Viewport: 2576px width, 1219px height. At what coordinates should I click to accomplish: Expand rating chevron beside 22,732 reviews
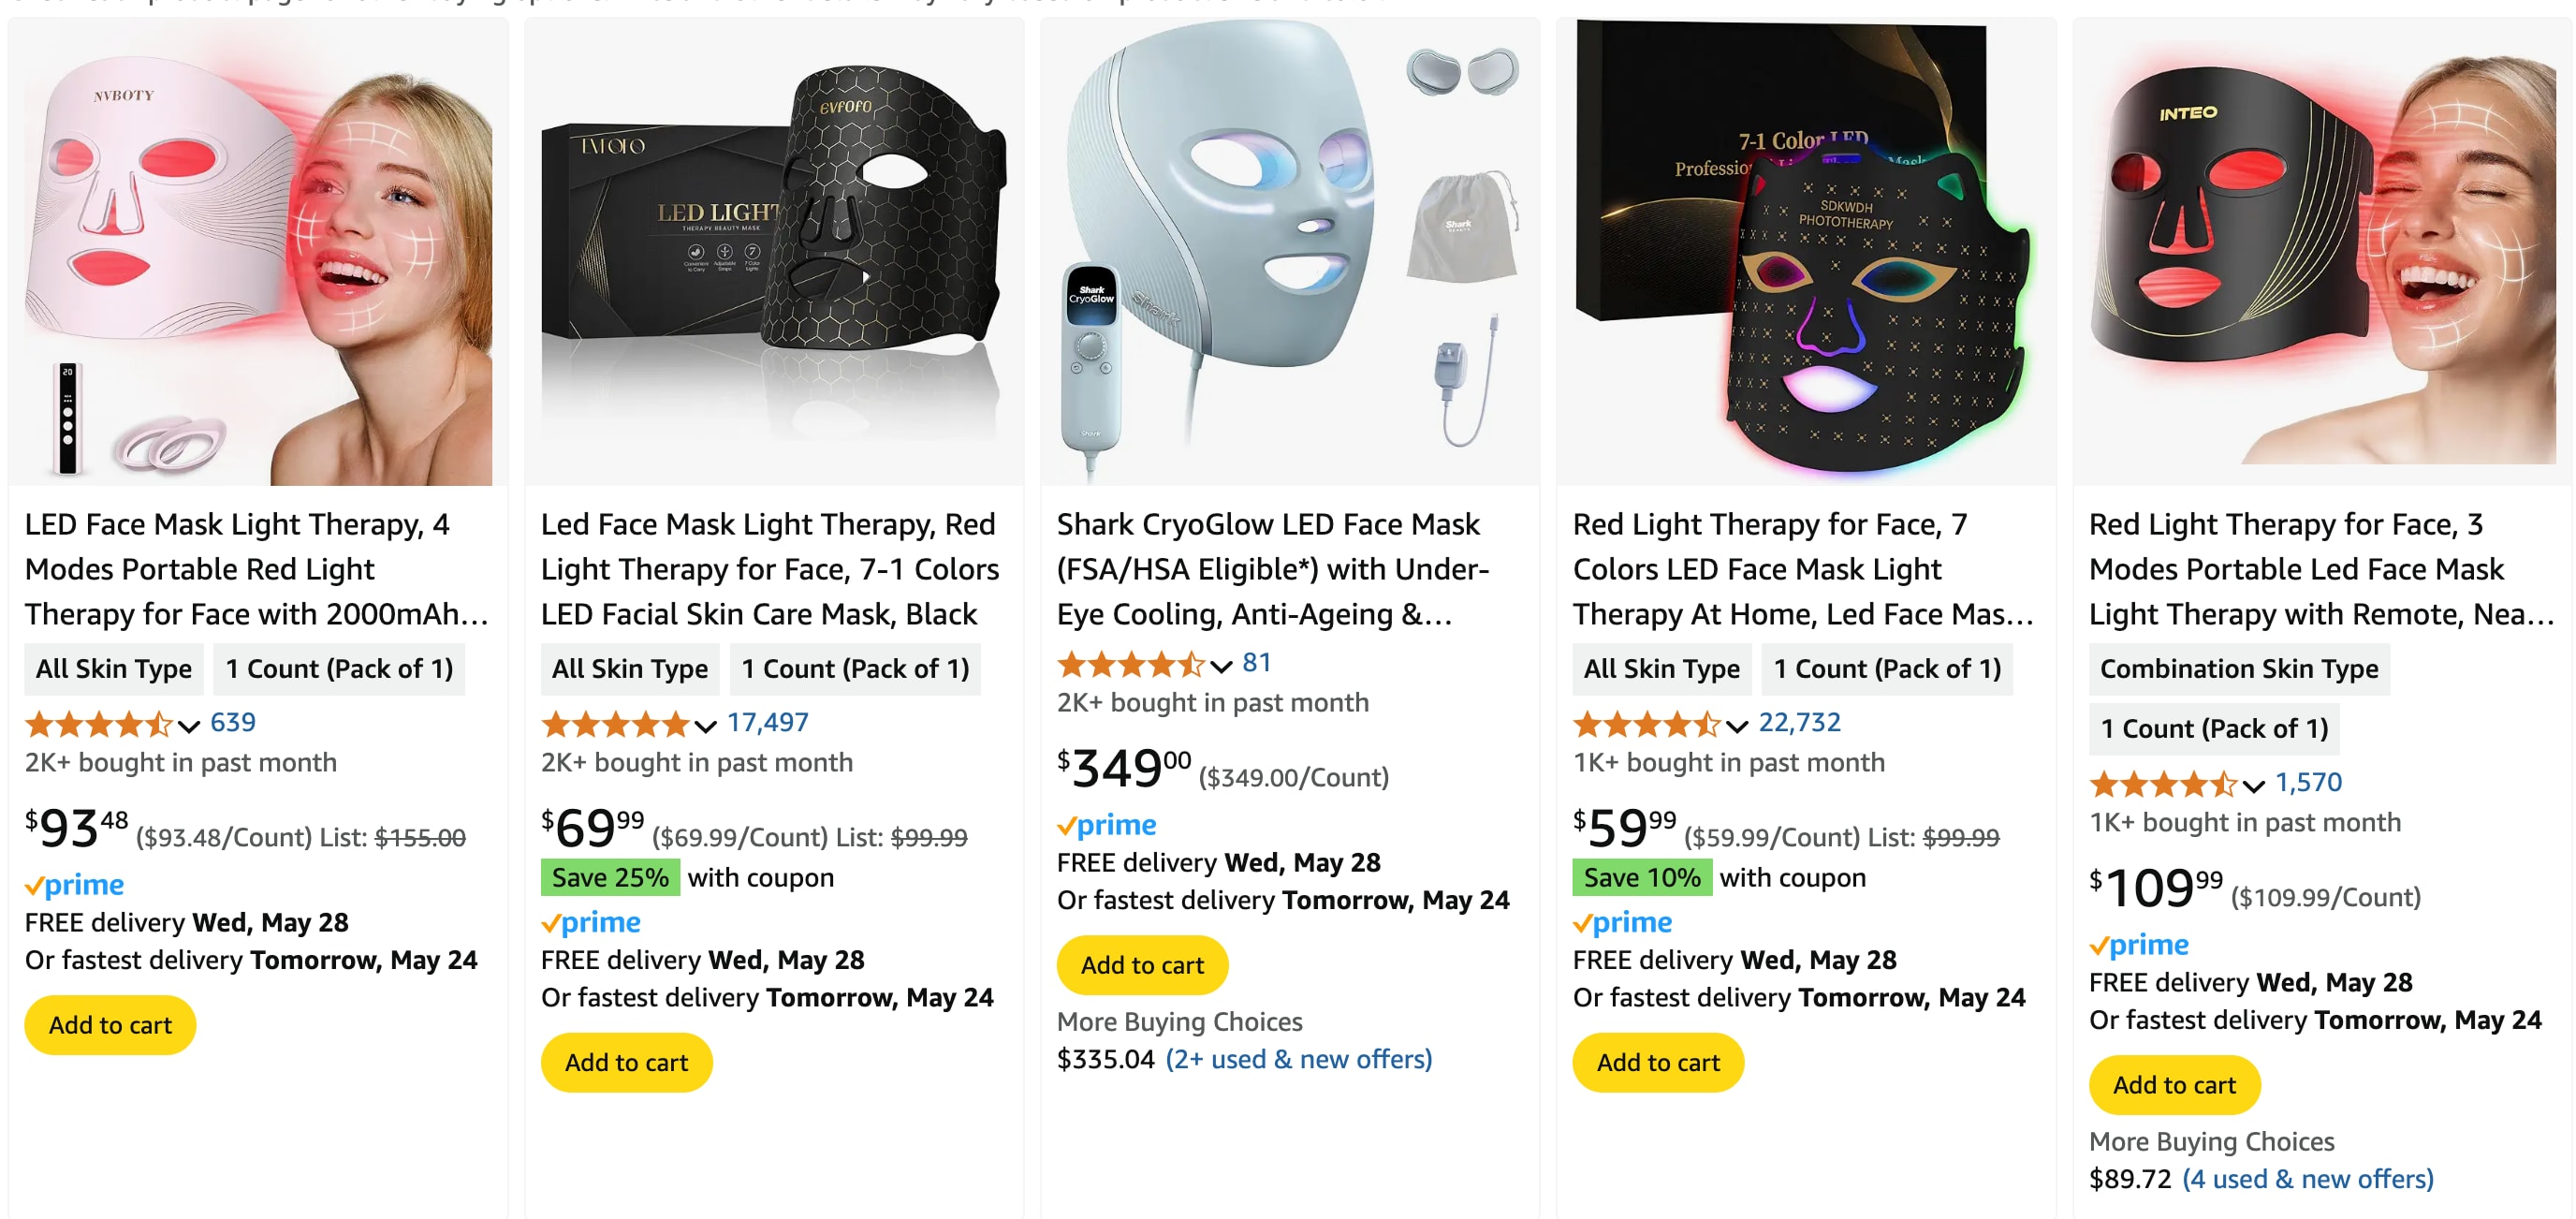click(1737, 725)
